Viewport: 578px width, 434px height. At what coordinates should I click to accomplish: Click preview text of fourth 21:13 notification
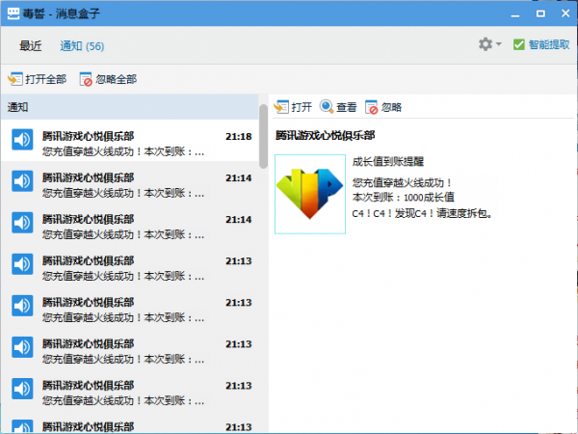pos(123,400)
